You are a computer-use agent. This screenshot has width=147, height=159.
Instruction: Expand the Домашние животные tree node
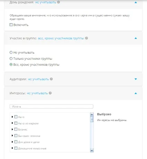tap(12, 148)
